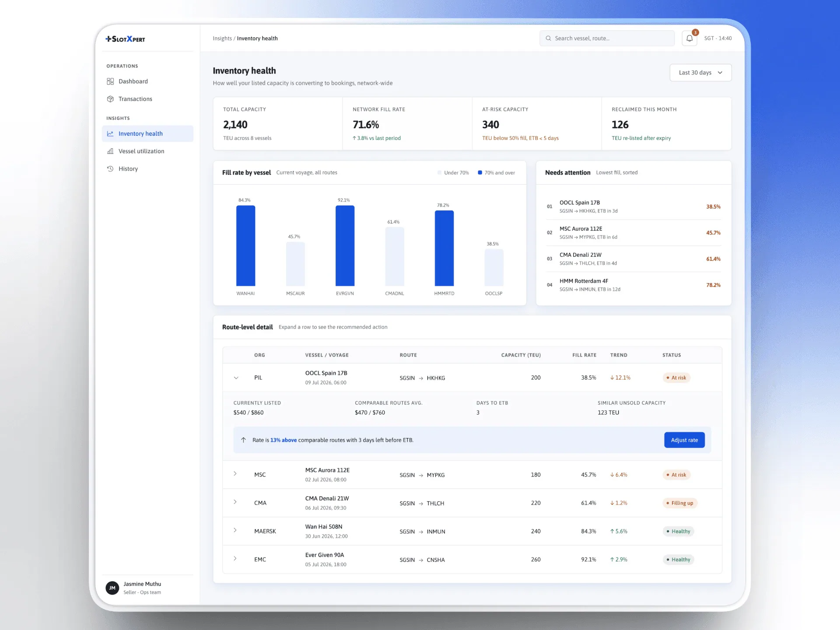The width and height of the screenshot is (840, 630).
Task: Click the Adjust rate button
Action: pos(684,440)
